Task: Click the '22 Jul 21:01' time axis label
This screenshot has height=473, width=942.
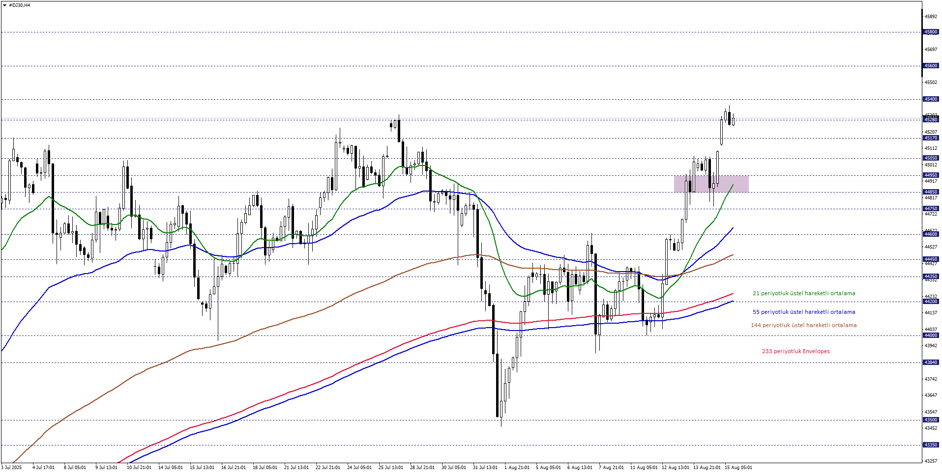Action: [328, 468]
